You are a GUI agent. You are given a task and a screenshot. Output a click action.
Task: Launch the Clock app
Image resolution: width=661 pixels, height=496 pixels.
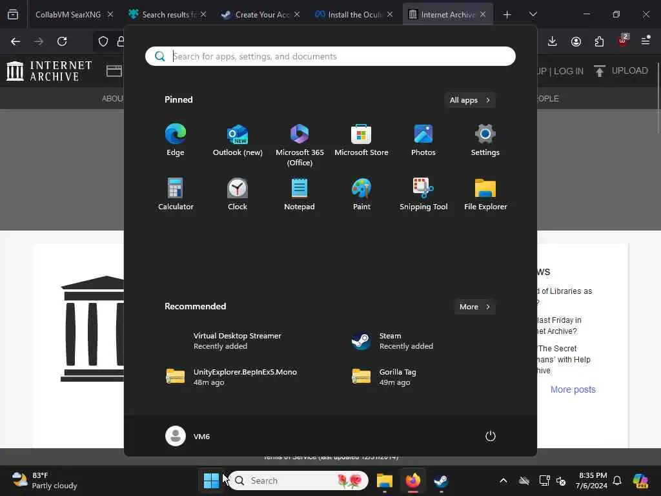coord(238,194)
